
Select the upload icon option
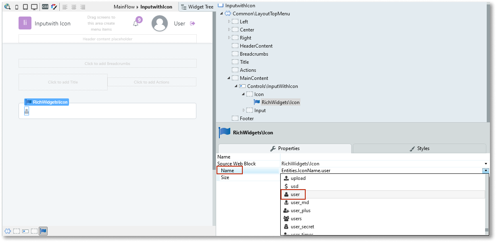(x=298, y=178)
